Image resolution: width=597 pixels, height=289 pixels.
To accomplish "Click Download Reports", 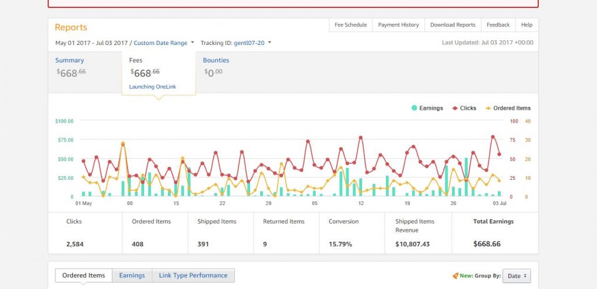I will click(x=452, y=25).
